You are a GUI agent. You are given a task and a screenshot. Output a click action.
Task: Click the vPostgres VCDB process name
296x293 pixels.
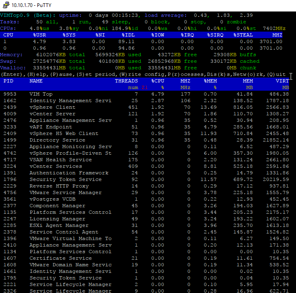click(53, 199)
